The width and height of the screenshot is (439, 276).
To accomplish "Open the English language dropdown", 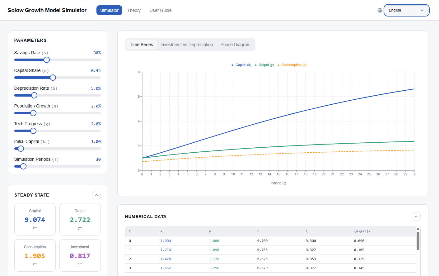I will 406,10.
